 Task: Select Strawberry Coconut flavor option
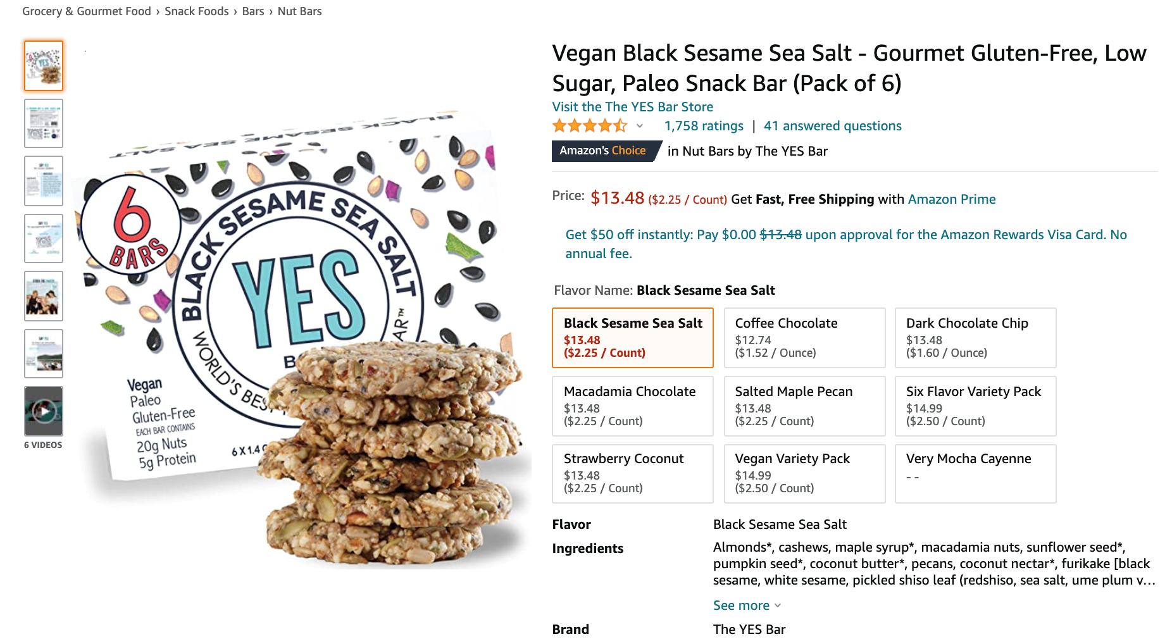(x=632, y=473)
